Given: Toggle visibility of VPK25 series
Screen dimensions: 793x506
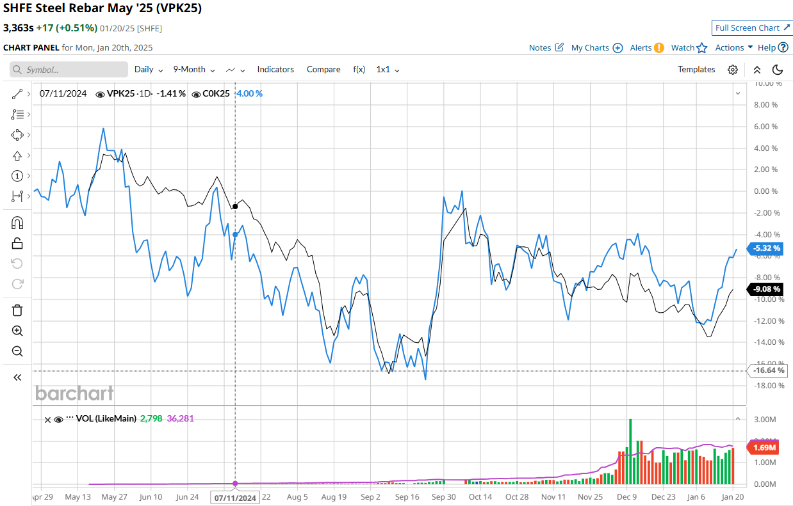Looking at the screenshot, I should [100, 94].
